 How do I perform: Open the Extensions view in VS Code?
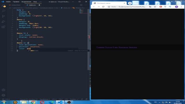tap(3, 27)
